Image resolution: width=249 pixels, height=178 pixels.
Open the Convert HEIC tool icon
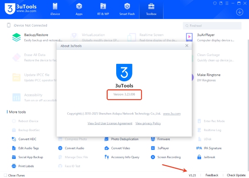pos(14,139)
